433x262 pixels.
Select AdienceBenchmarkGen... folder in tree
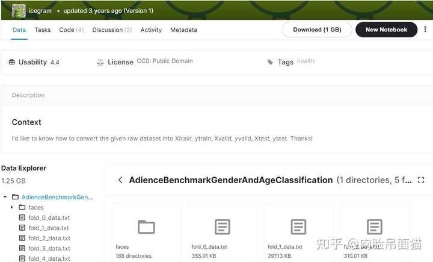pos(57,197)
